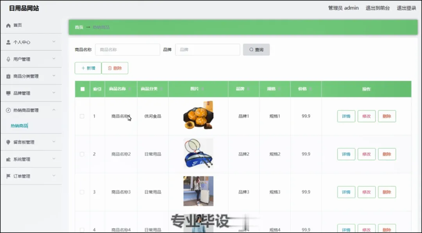This screenshot has width=422, height=233.
Task: Click the person icon for 个人中心
Action: pyautogui.click(x=8, y=42)
